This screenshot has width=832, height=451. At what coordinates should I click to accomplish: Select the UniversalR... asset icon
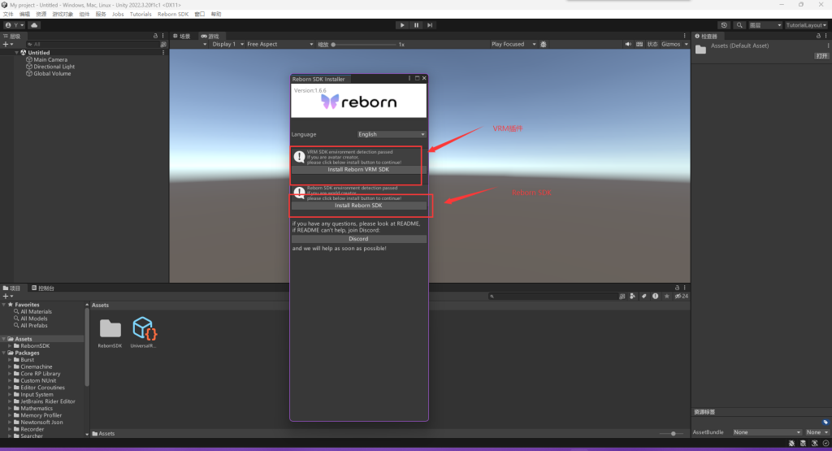[x=144, y=328]
